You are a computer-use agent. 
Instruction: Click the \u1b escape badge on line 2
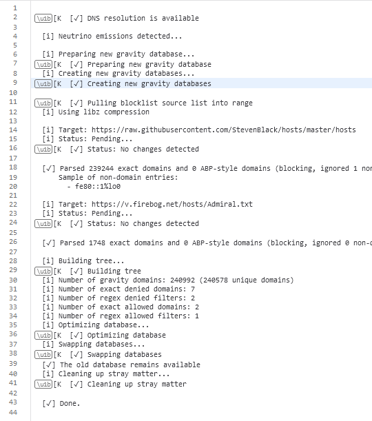pos(43,19)
